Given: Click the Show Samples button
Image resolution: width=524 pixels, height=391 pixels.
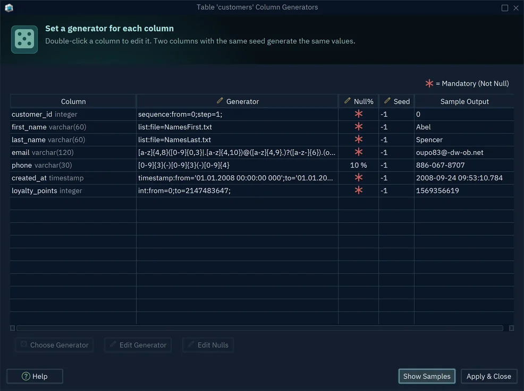Looking at the screenshot, I should pyautogui.click(x=427, y=376).
